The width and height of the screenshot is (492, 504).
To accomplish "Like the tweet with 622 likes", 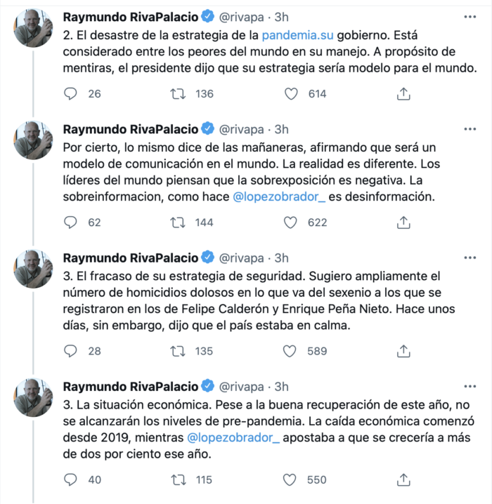I will (290, 223).
